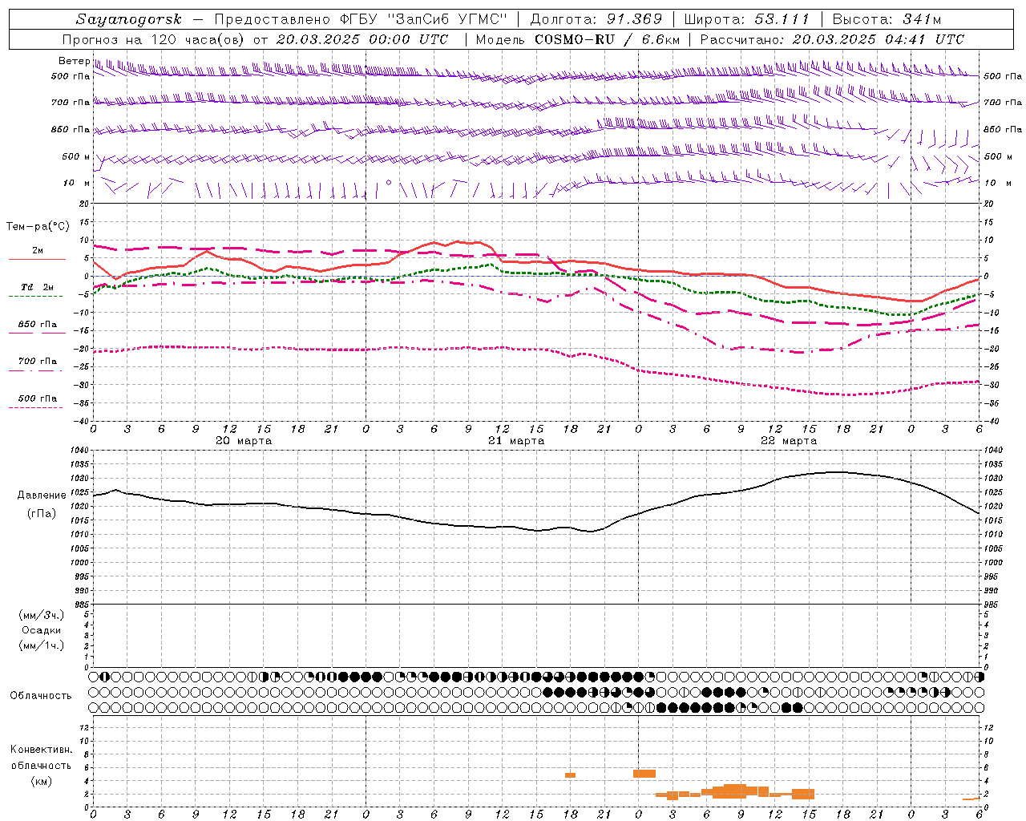Click 'Прогноз на 120 часа(ов)' header text

coord(154,39)
